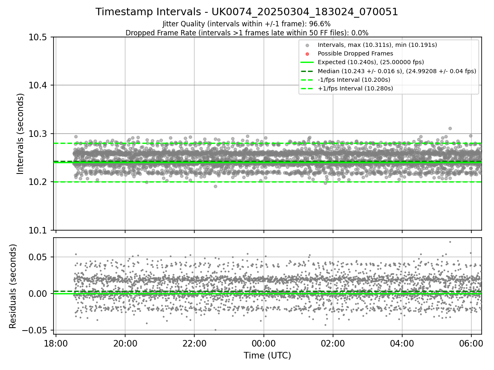Click the gray dot marker beside the Intervals legend entry
This screenshot has height=370, width=494.
[x=307, y=45]
